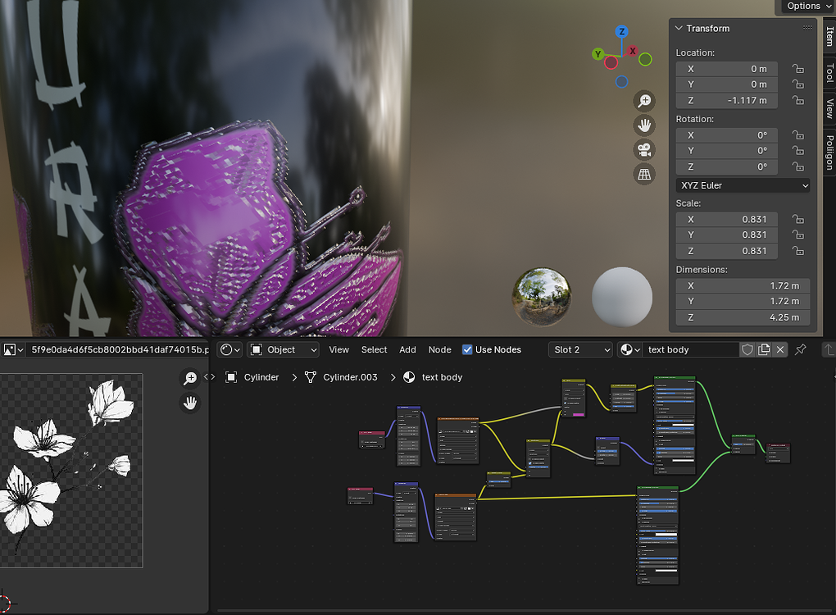Collapse the Transform panel
Image resolution: width=836 pixels, height=615 pixels.
click(x=679, y=28)
